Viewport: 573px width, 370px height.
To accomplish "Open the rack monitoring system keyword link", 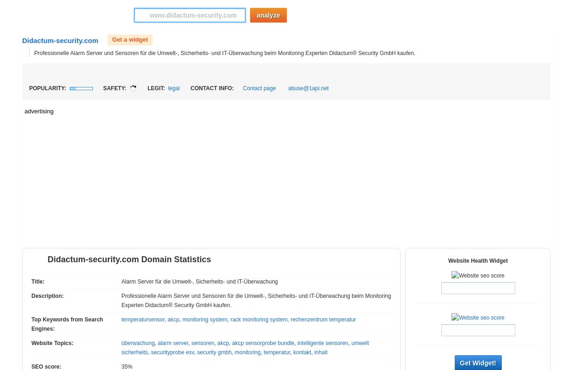I will coord(259,320).
